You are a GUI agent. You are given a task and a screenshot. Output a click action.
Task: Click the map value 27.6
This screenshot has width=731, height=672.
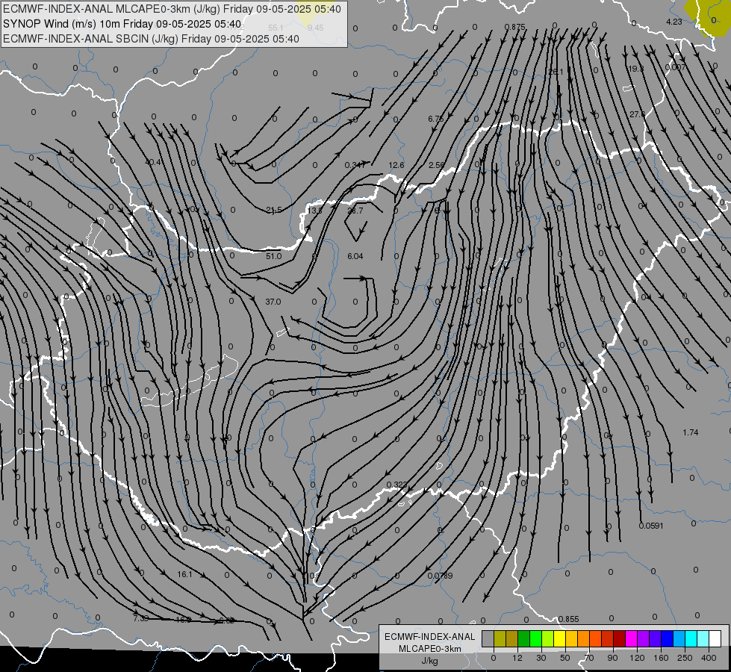(638, 114)
